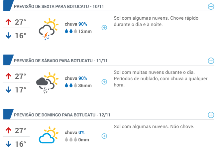Viewport: 221px width, 154px height.
Task: Click blue down arrow by Saturday's 17° minimum
Action: 8,90
